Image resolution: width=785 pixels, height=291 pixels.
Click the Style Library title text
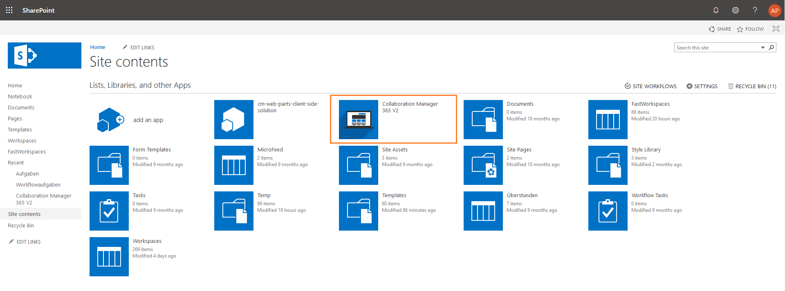(x=646, y=150)
